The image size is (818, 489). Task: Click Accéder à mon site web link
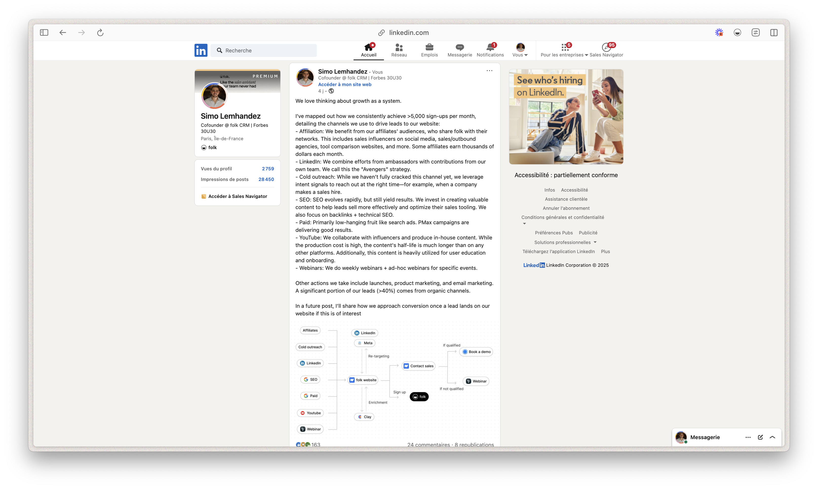[x=344, y=84]
